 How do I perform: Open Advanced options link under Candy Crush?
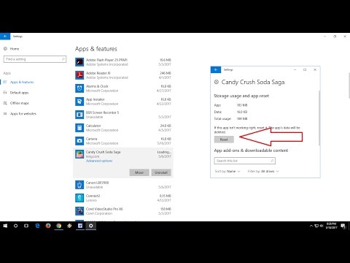click(x=99, y=161)
